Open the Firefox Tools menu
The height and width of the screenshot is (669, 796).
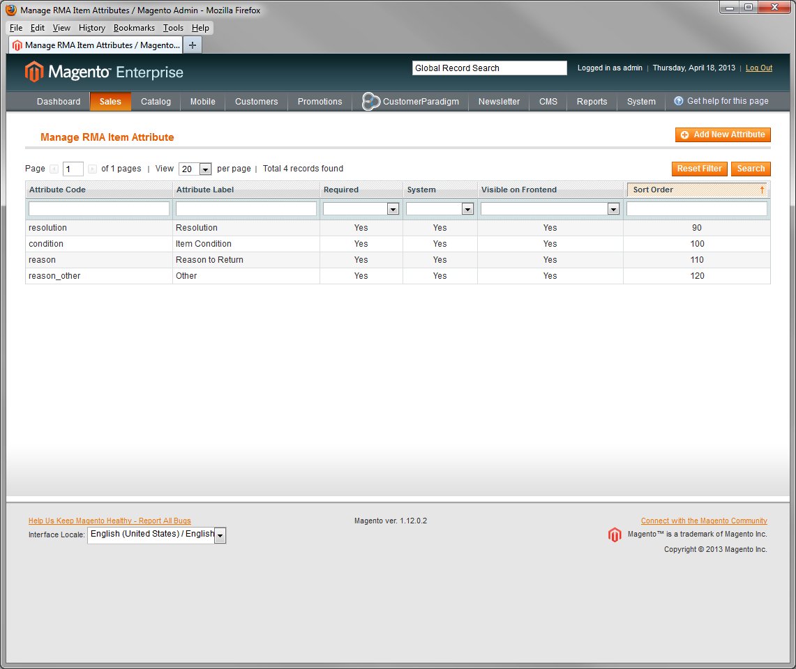[173, 28]
